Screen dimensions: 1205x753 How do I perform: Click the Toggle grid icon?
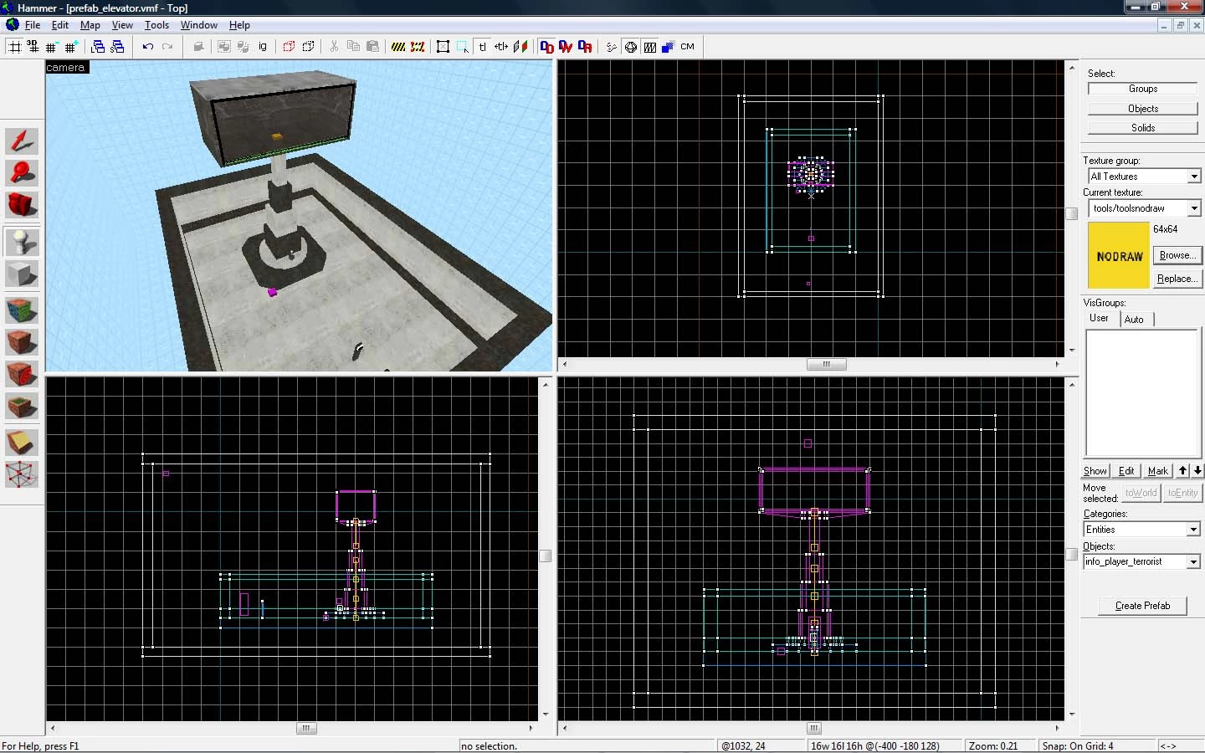point(14,47)
